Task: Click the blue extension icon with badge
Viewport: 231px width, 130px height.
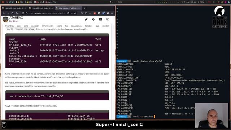Action: (x=104, y=13)
